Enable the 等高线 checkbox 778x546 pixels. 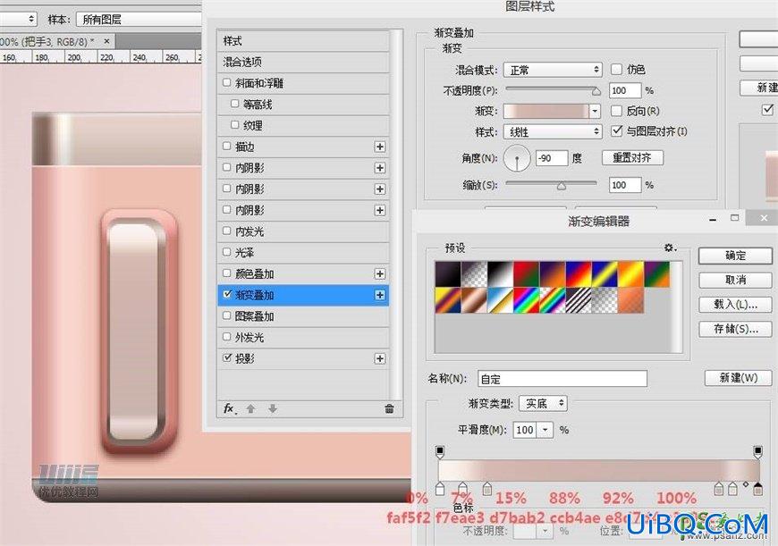pos(234,104)
